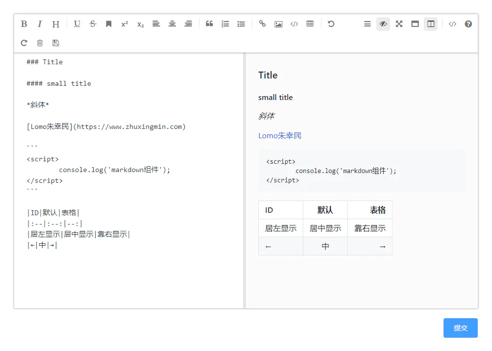Screen dimensions: 492x351
Task: Align text right
Action: point(188,24)
